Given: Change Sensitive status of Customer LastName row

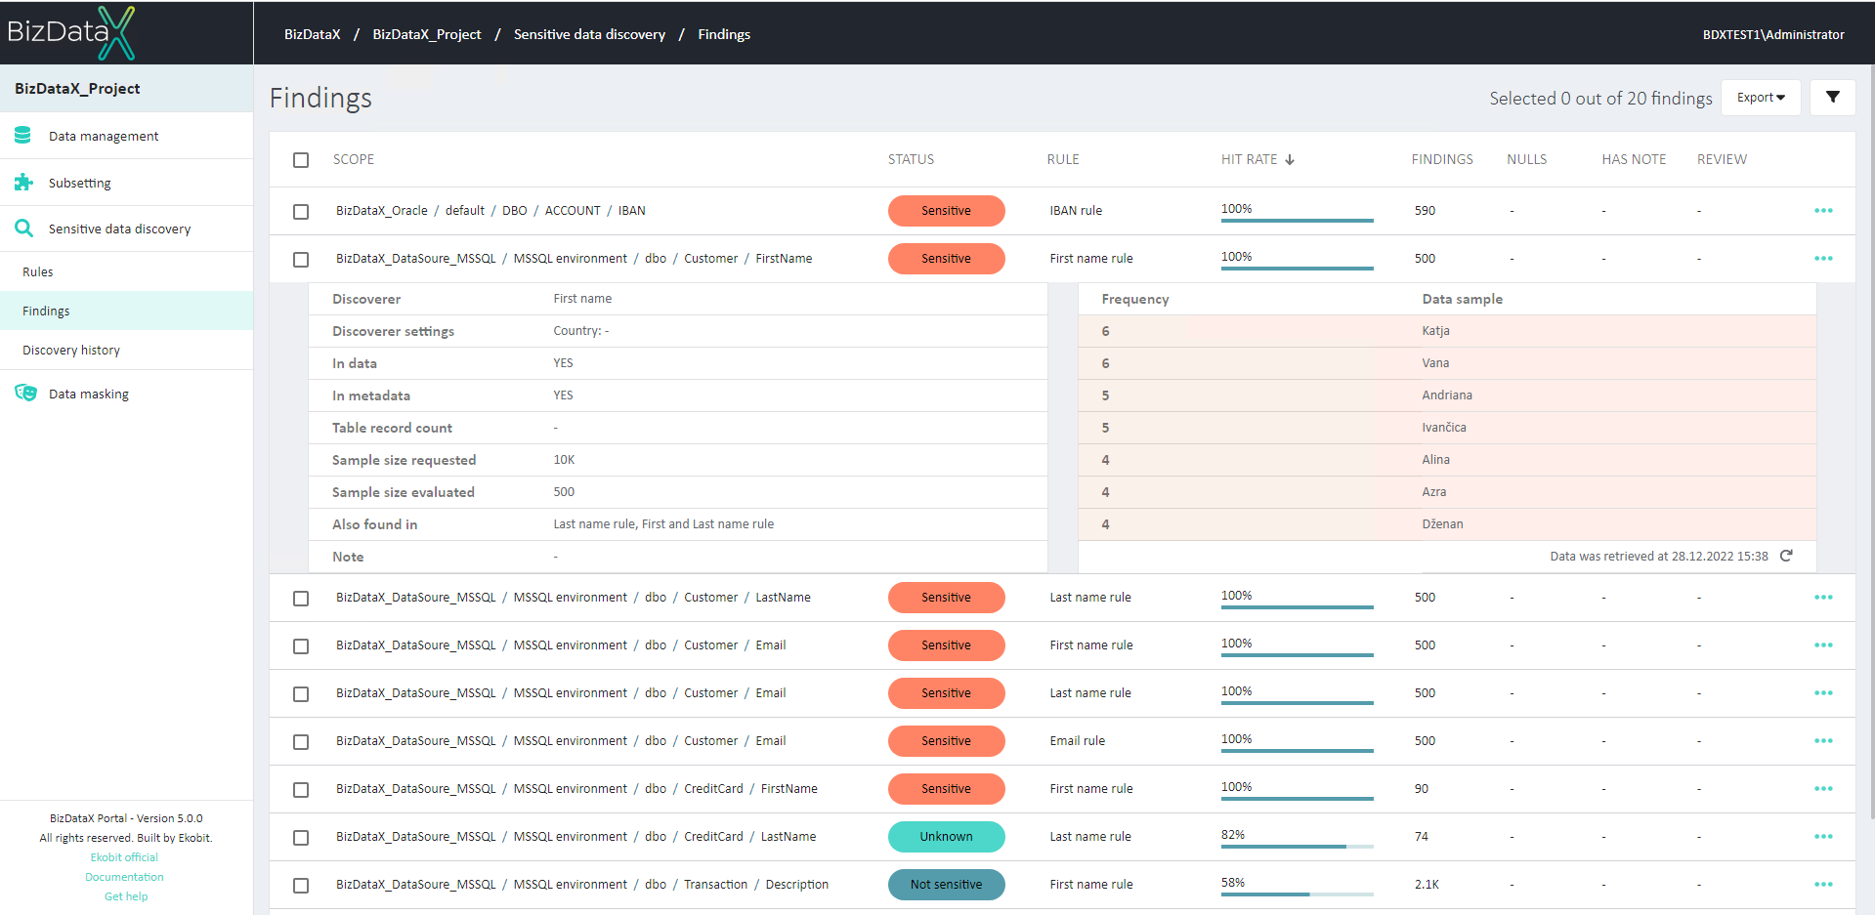Looking at the screenshot, I should tap(946, 598).
